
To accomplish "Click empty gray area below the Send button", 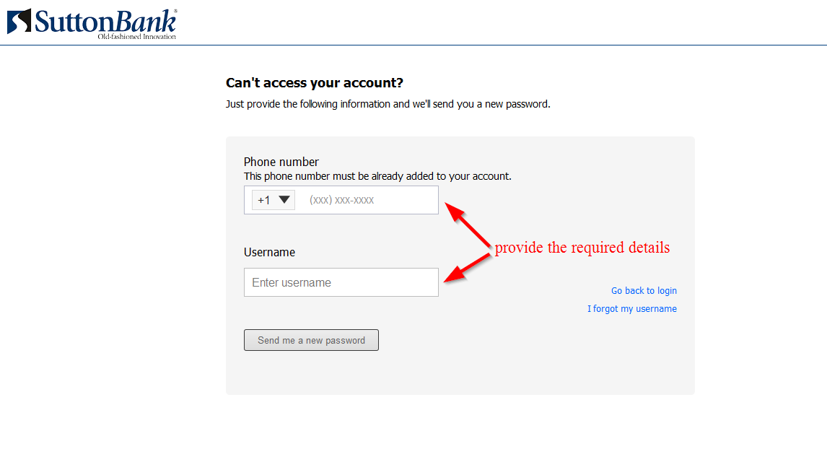I will tap(460, 374).
